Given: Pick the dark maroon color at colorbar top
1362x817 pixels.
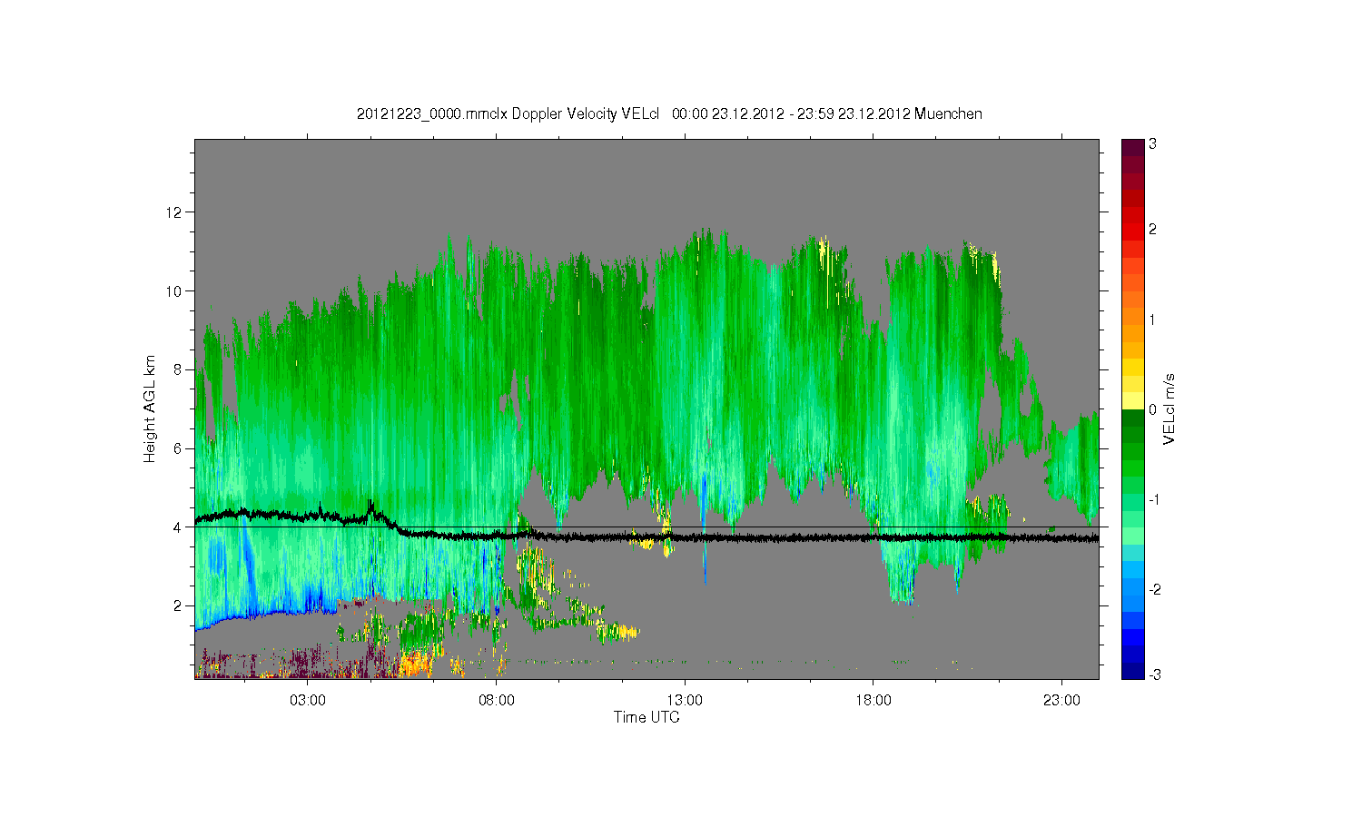Looking at the screenshot, I should click(1132, 147).
